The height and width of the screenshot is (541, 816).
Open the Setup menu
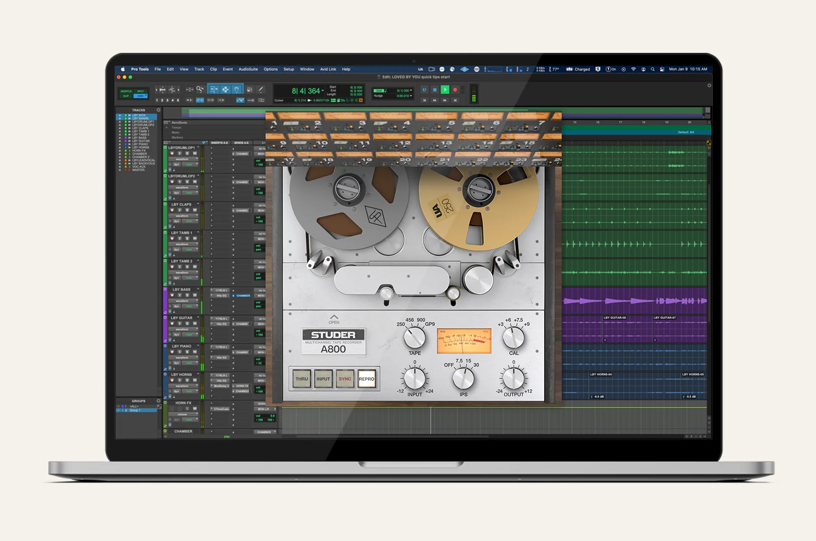pos(289,69)
